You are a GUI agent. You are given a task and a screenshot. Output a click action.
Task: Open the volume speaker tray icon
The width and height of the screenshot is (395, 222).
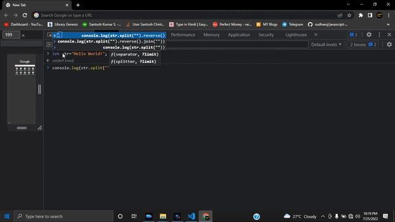pos(357,216)
